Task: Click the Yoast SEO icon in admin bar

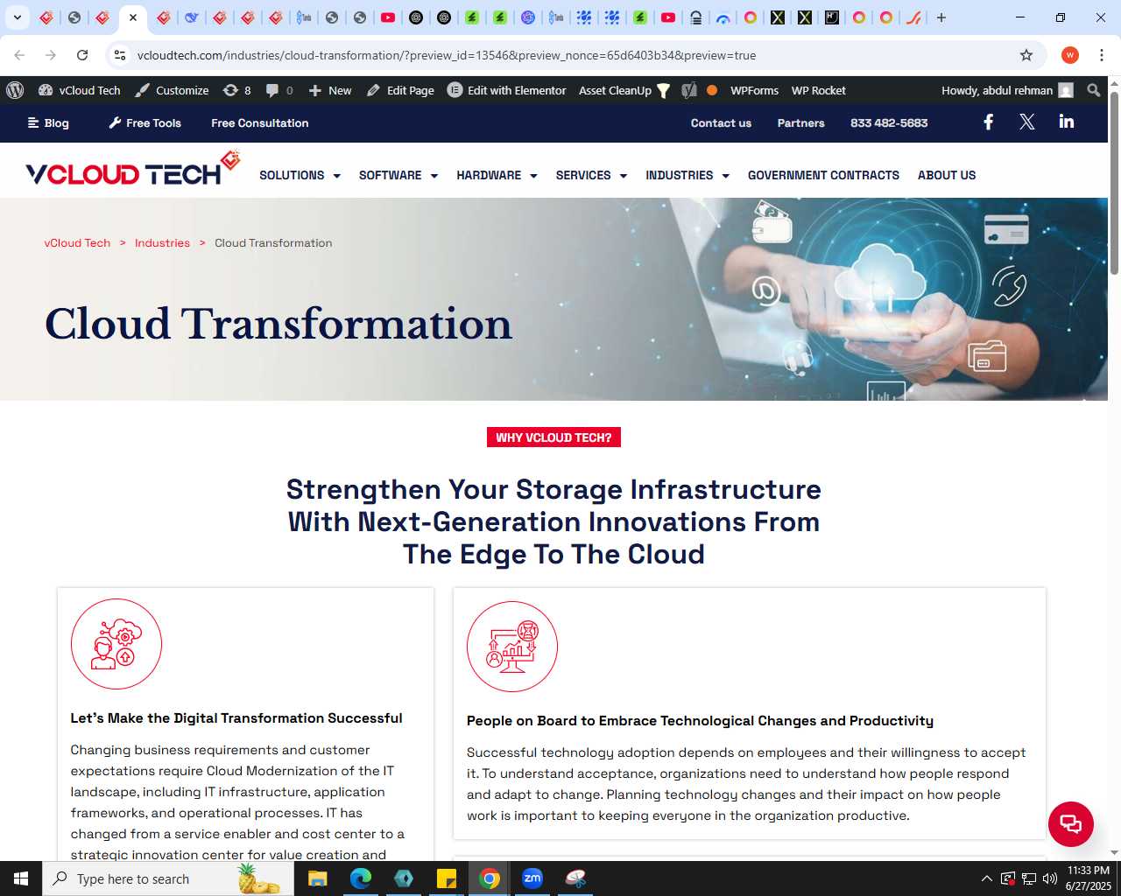Action: 689,90
